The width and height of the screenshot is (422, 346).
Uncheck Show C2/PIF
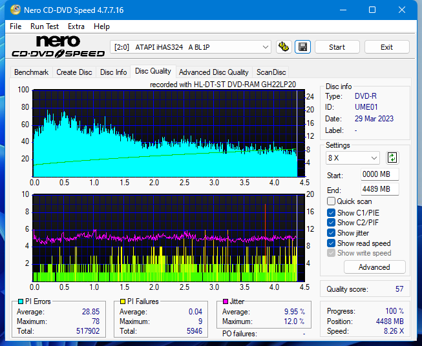click(x=331, y=223)
